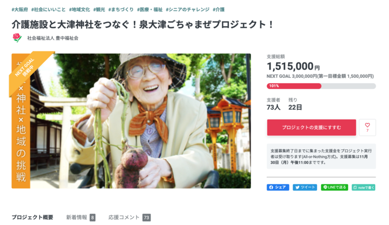This screenshot has height=225, width=389.
Task: Send via LINEで送る button
Action: (x=335, y=187)
